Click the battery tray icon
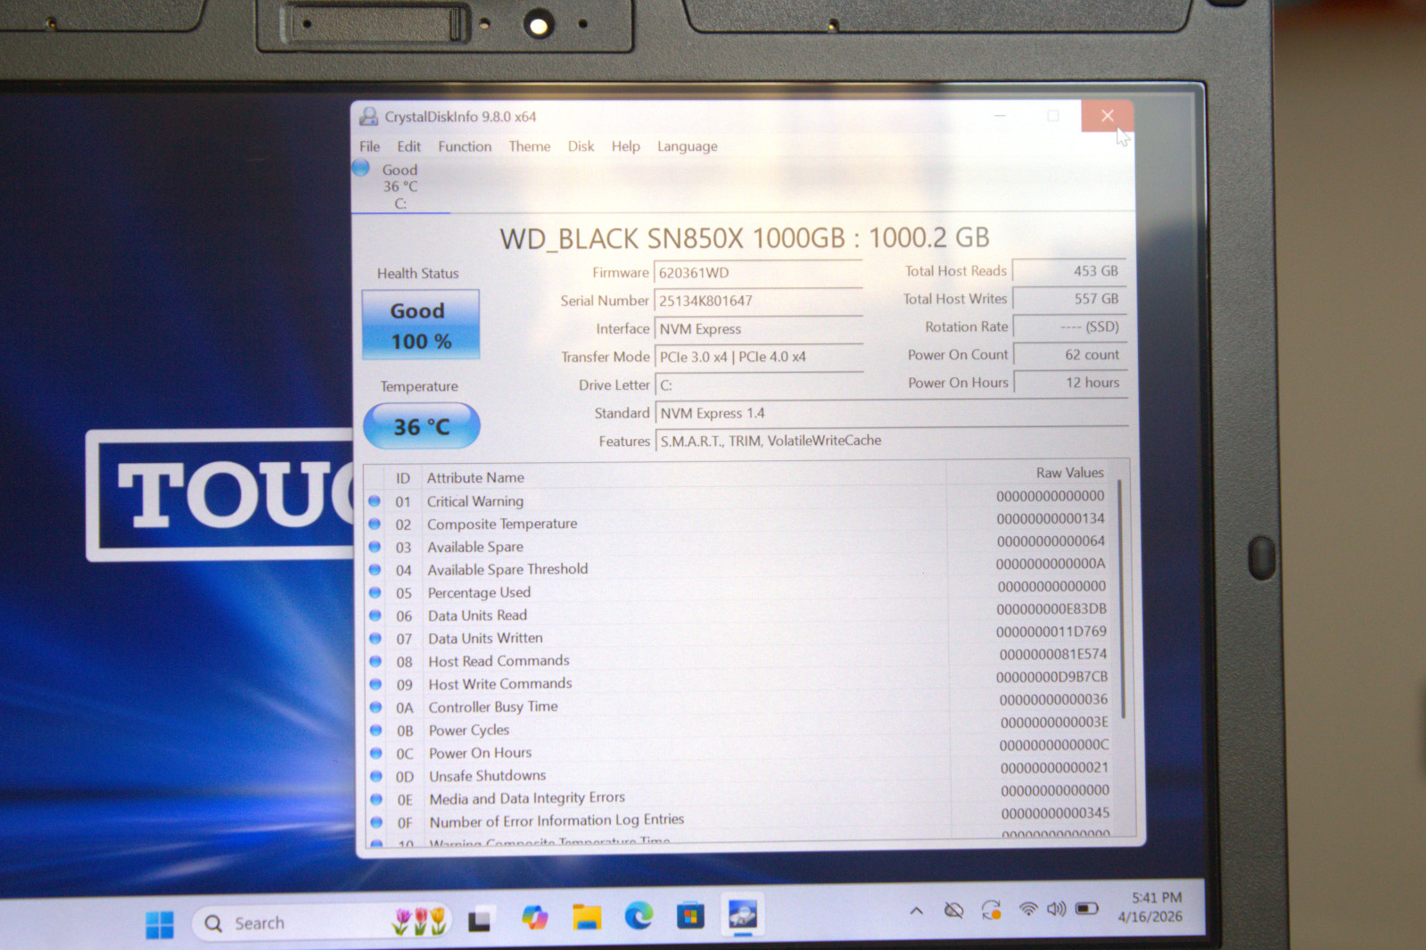The height and width of the screenshot is (950, 1426). (1086, 909)
